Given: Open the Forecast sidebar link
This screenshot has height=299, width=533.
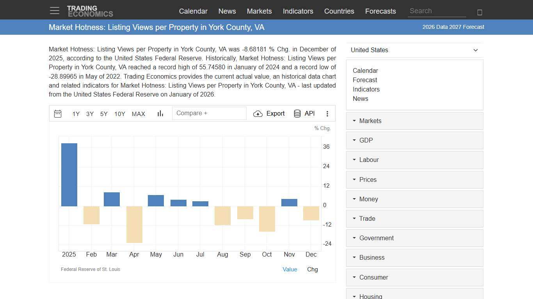Looking at the screenshot, I should 364,80.
